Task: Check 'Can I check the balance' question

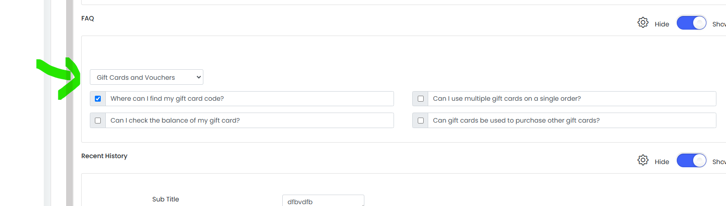Action: tap(98, 120)
